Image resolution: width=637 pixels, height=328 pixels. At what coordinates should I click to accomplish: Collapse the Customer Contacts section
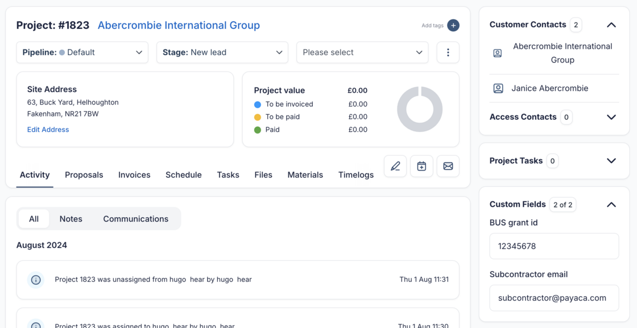click(611, 25)
